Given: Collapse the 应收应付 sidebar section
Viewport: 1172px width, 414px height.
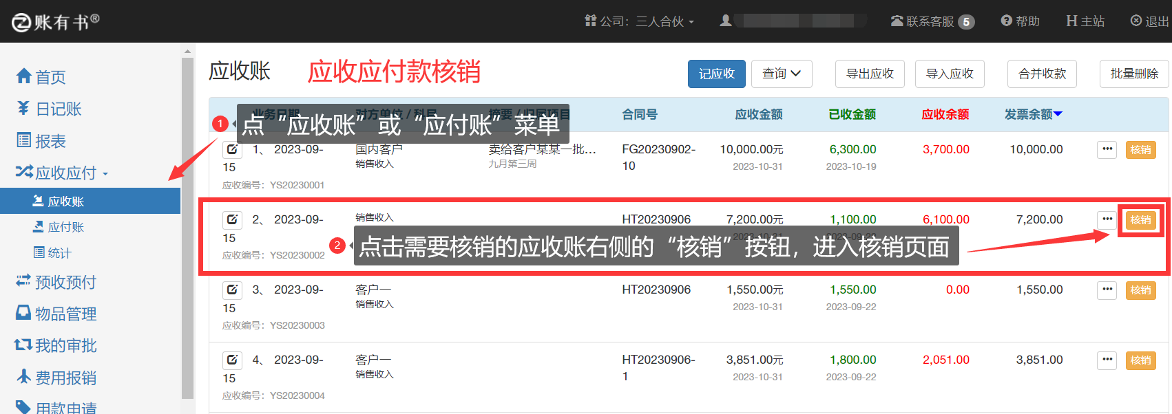Looking at the screenshot, I should [x=62, y=173].
